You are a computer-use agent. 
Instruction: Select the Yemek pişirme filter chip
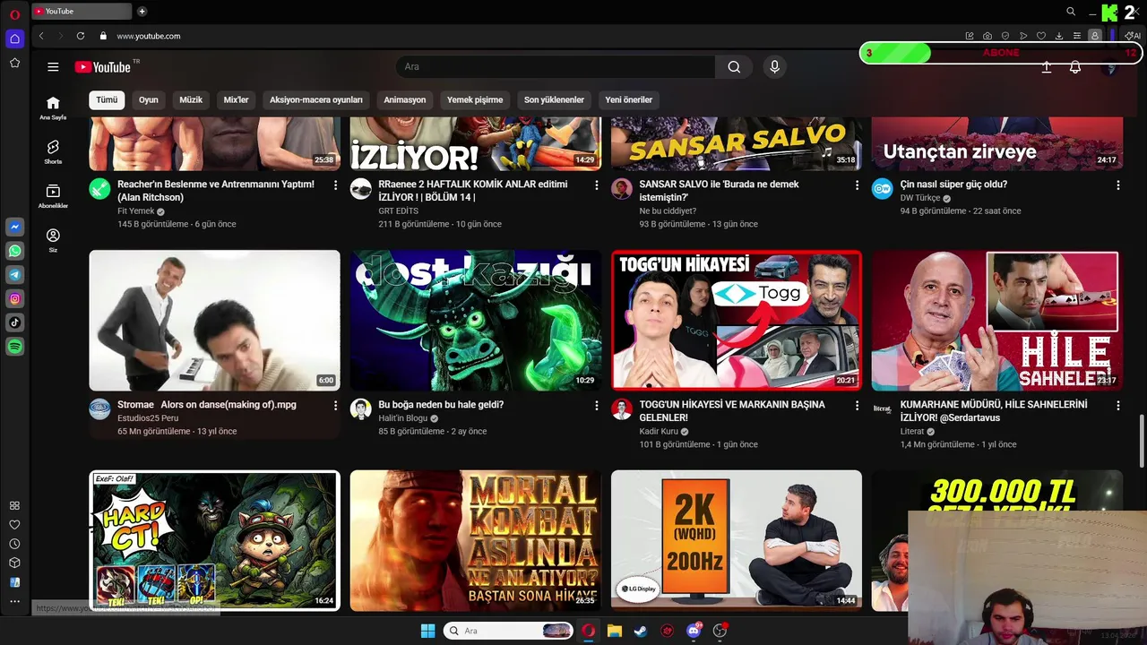475,99
